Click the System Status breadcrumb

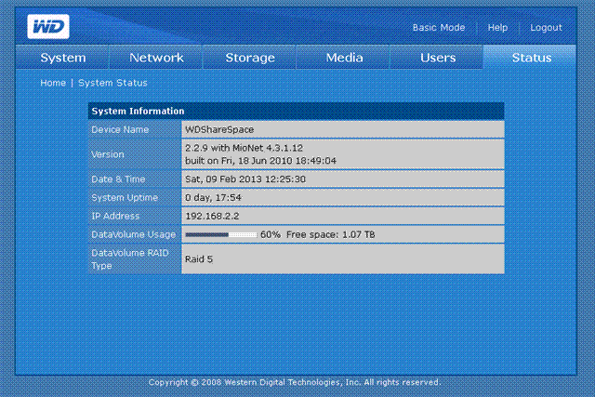pos(112,83)
